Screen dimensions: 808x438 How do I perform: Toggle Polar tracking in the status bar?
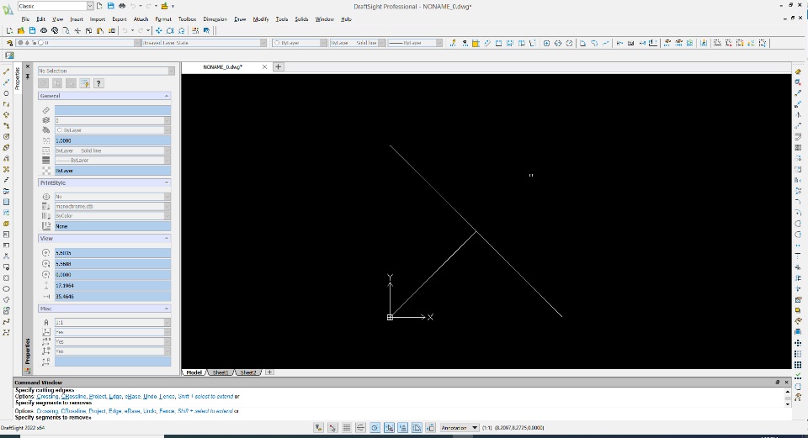point(361,428)
